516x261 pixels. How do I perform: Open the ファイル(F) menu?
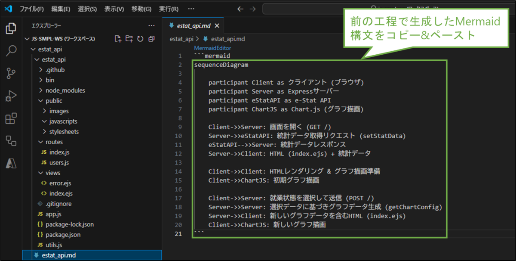coord(32,9)
